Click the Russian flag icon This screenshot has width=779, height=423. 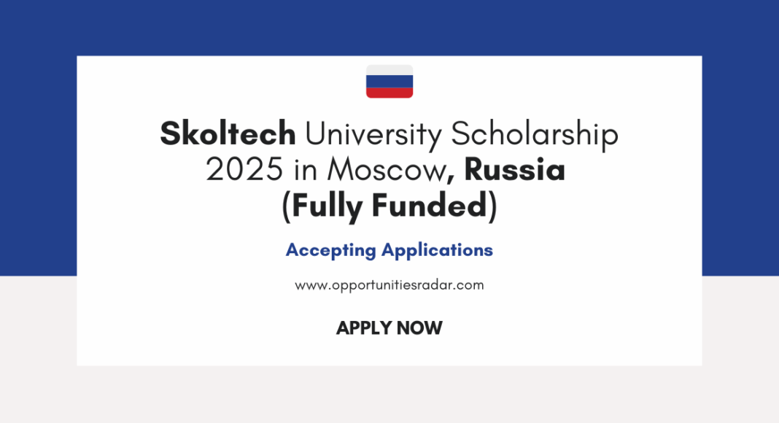tap(389, 81)
